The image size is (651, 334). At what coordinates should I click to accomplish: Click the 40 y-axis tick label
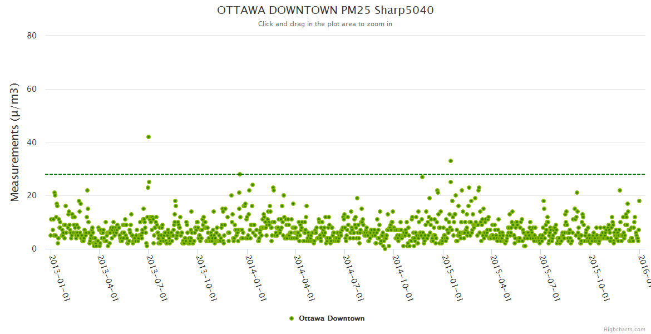pos(32,143)
